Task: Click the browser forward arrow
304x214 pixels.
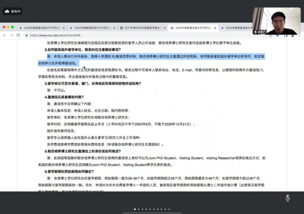Action: click(11, 35)
